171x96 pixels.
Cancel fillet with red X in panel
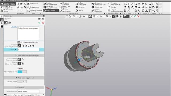click(x=43, y=23)
